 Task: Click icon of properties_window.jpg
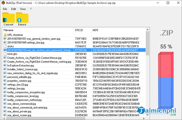5,81
